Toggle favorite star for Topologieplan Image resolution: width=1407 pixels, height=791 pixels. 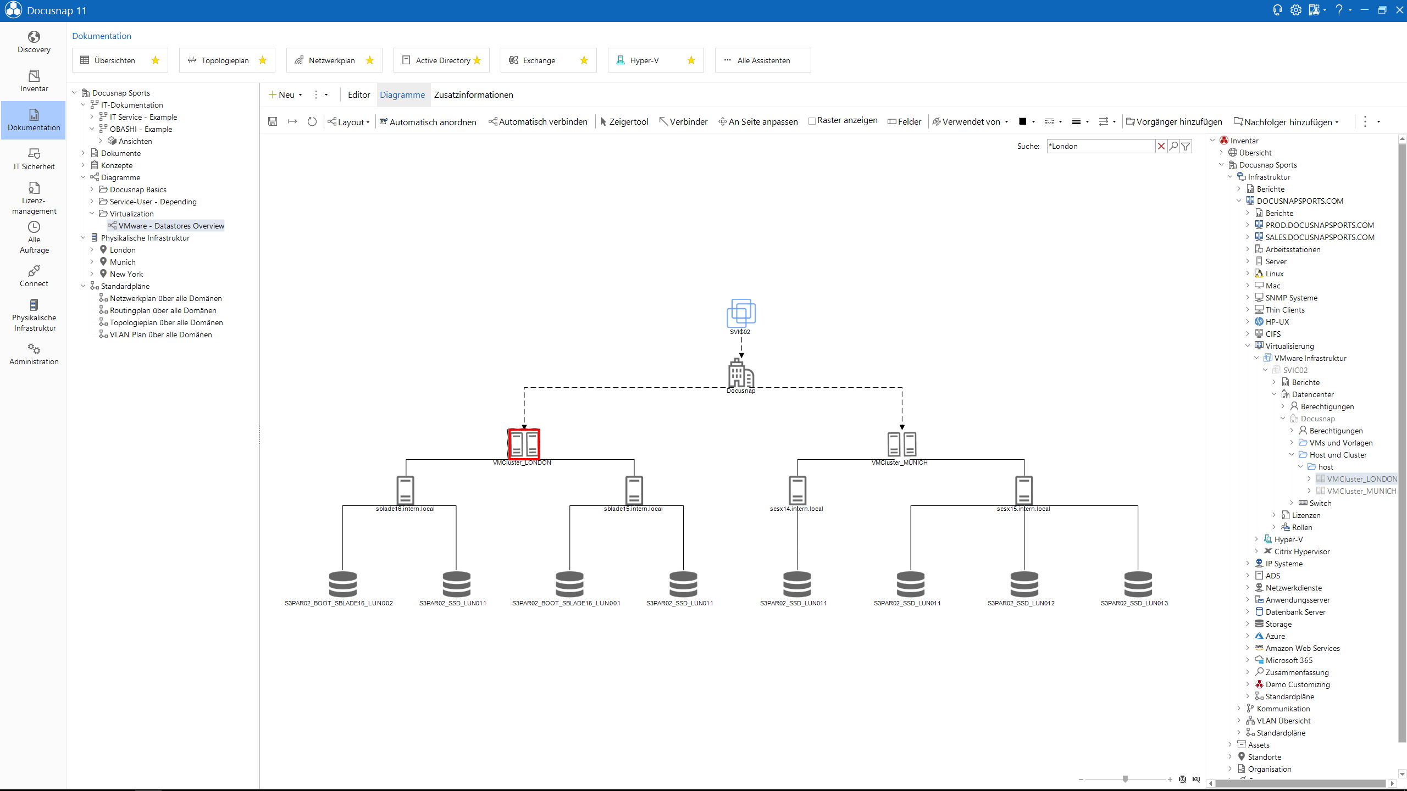pyautogui.click(x=263, y=60)
